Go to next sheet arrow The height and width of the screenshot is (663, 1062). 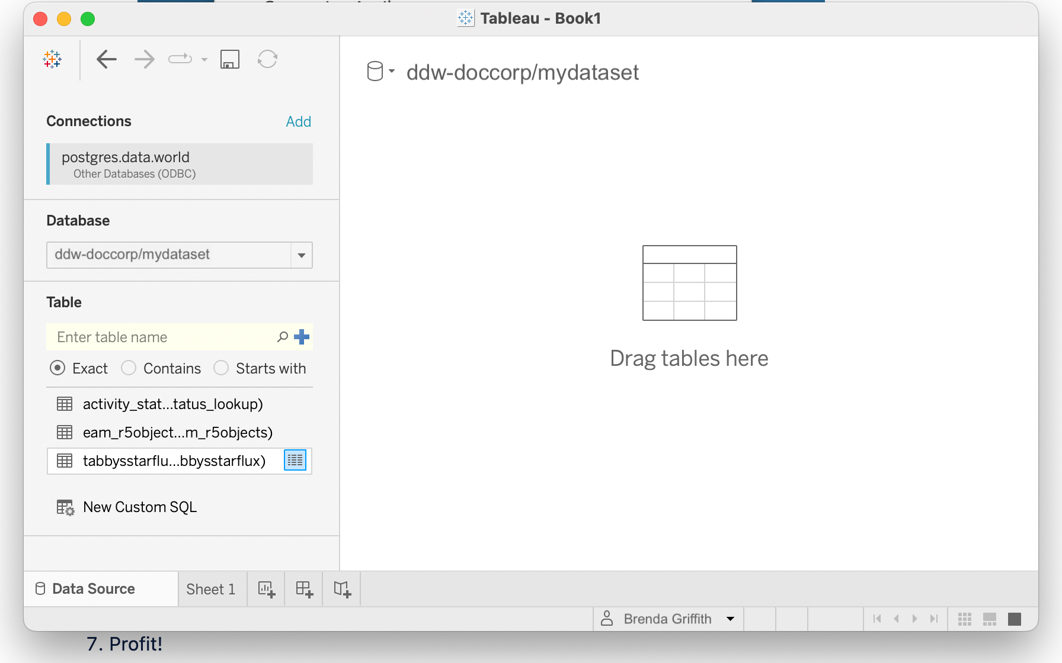(x=915, y=619)
